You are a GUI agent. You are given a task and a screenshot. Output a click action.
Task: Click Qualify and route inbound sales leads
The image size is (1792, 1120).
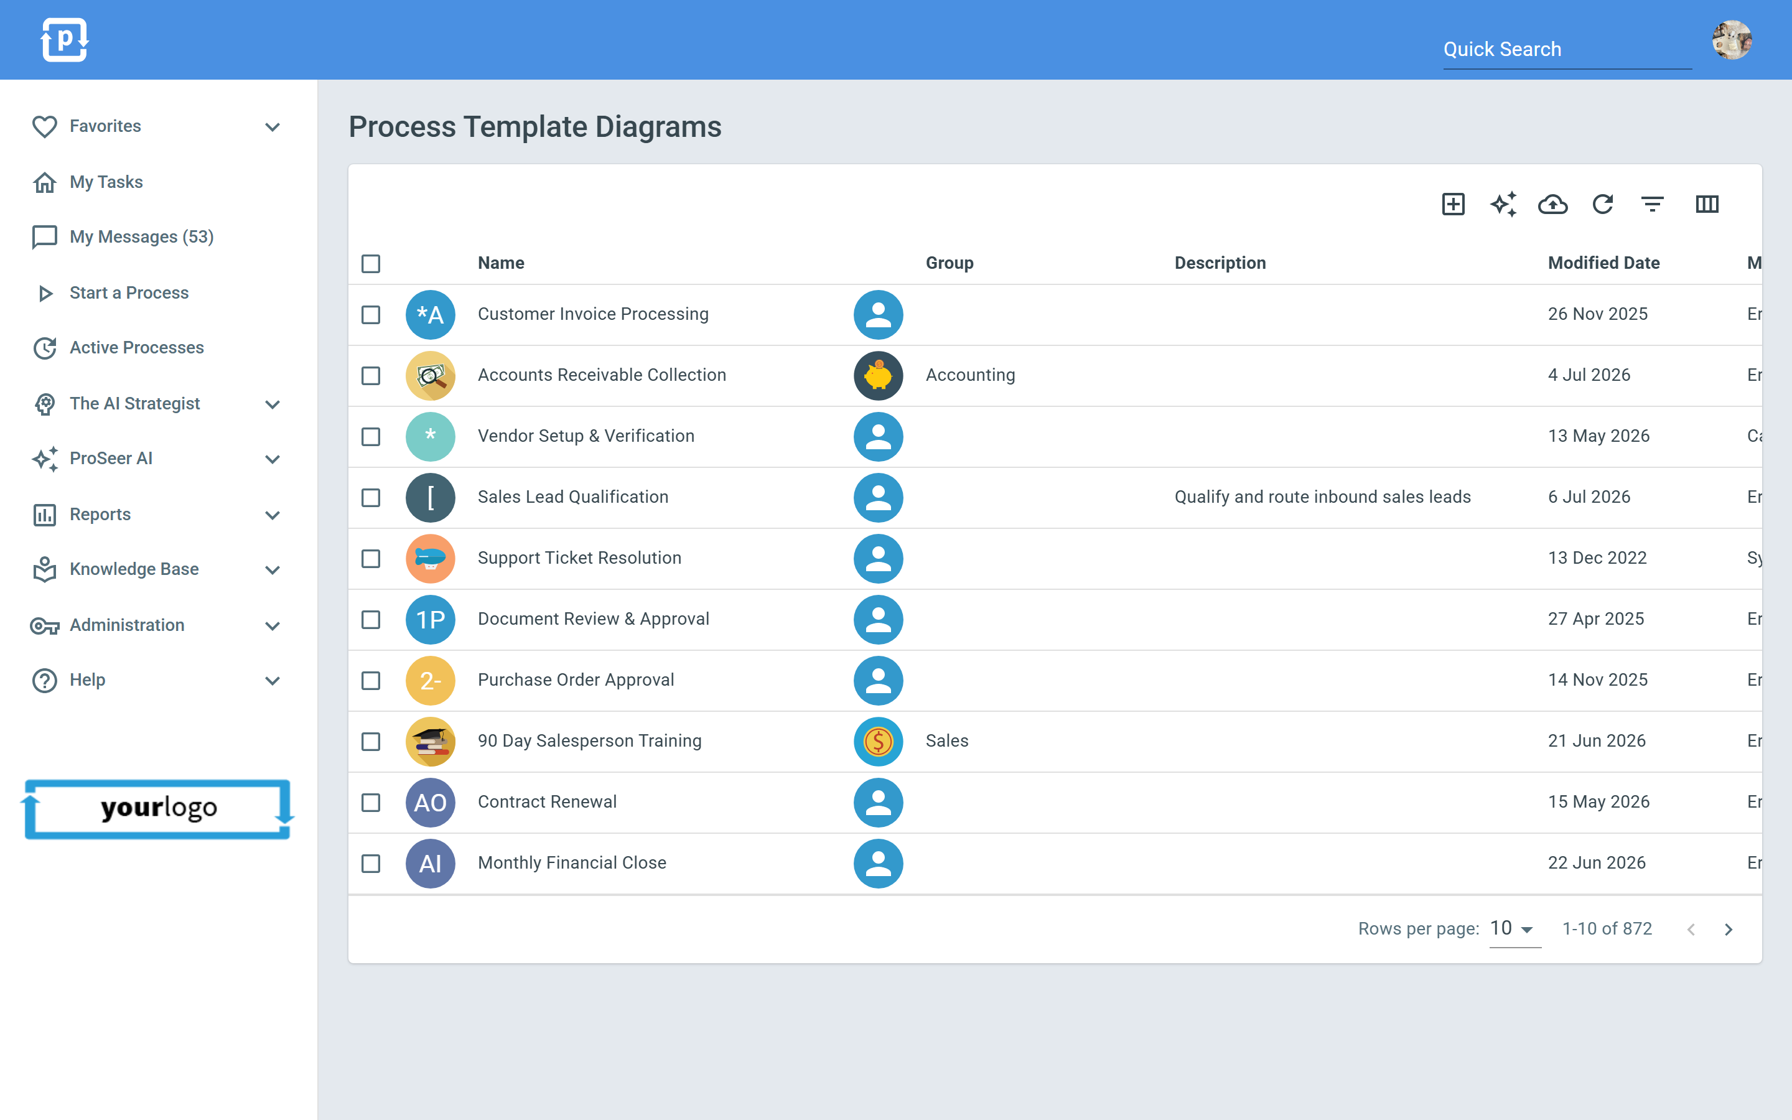(1322, 497)
